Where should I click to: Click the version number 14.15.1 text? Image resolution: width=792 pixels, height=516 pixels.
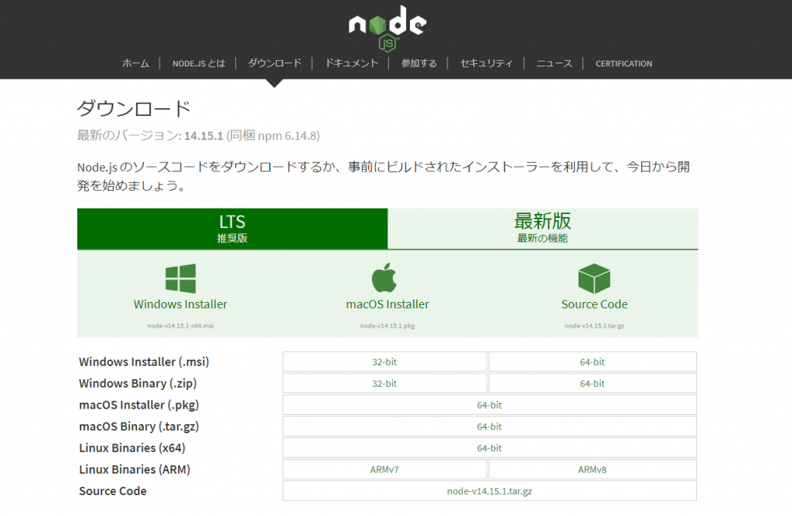click(x=203, y=136)
